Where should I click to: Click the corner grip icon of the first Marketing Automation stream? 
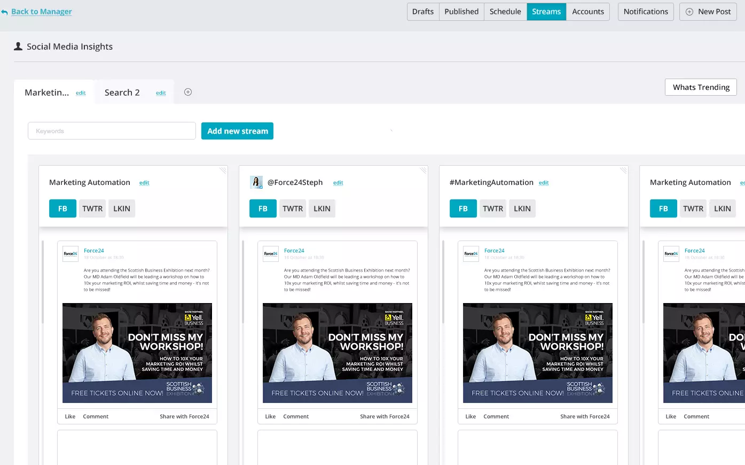point(223,170)
